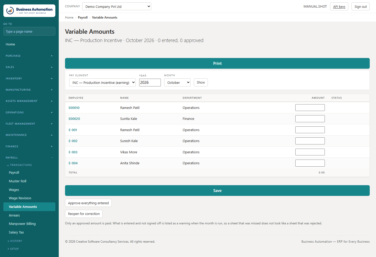Viewport: 376px width, 257px height.
Task: Open employee E00010 link
Action: (74, 108)
